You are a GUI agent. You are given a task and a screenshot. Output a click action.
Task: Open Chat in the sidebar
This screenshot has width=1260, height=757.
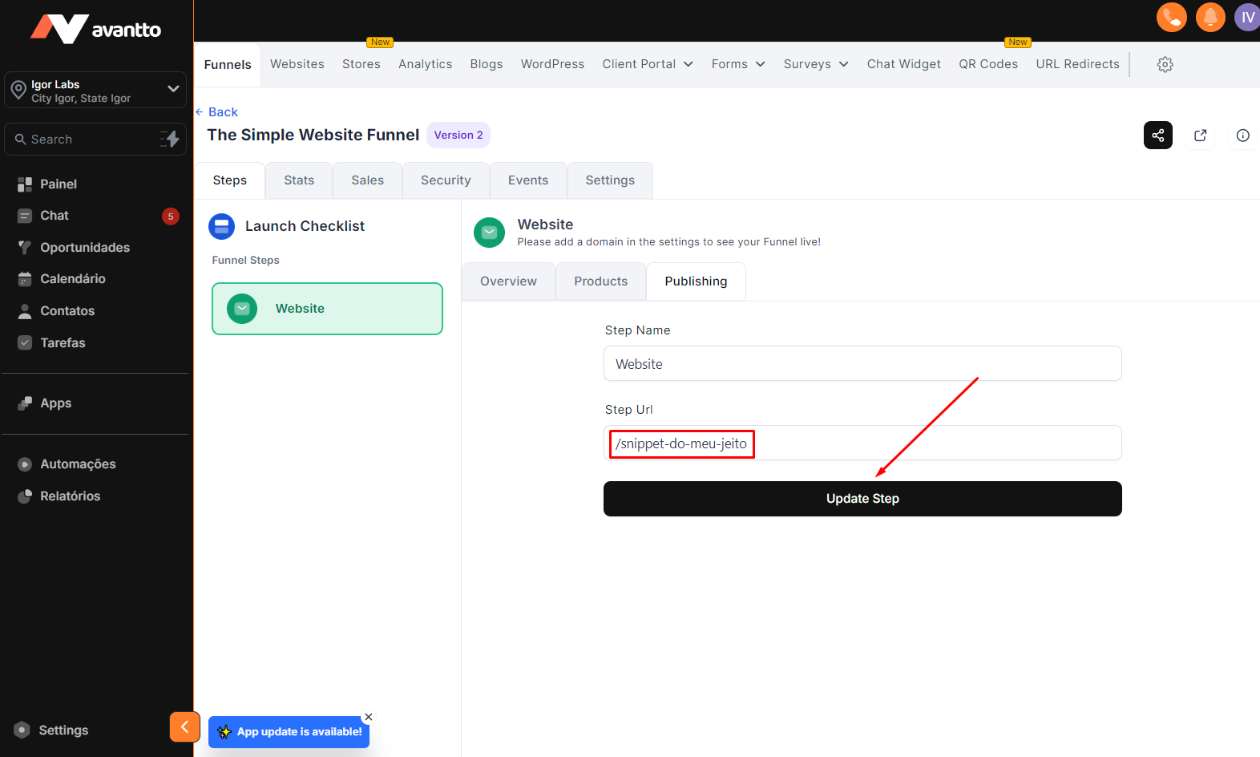[x=55, y=216]
